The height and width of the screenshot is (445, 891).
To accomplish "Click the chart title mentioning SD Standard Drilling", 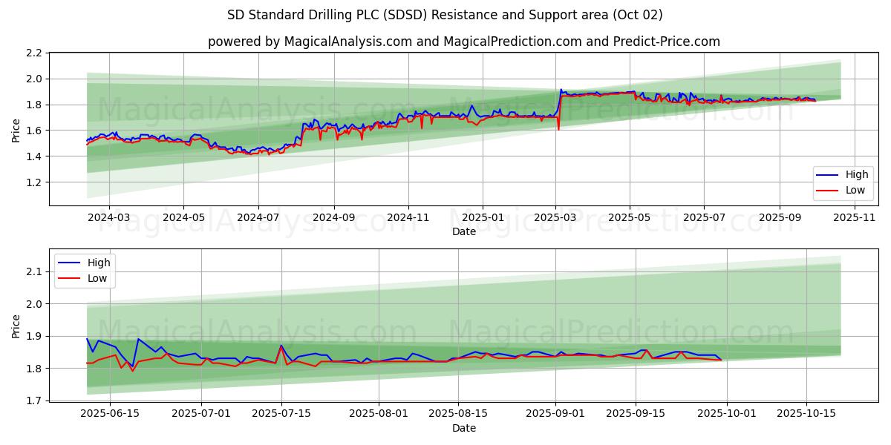I will pos(445,15).
